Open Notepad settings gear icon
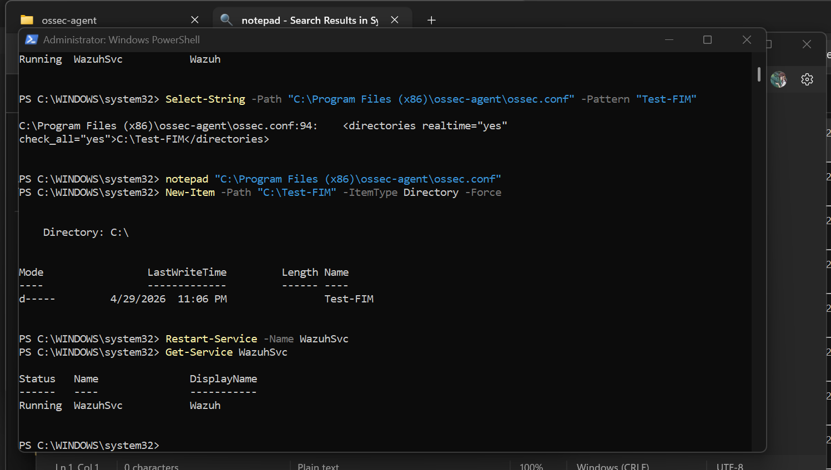Image resolution: width=831 pixels, height=470 pixels. [x=807, y=79]
